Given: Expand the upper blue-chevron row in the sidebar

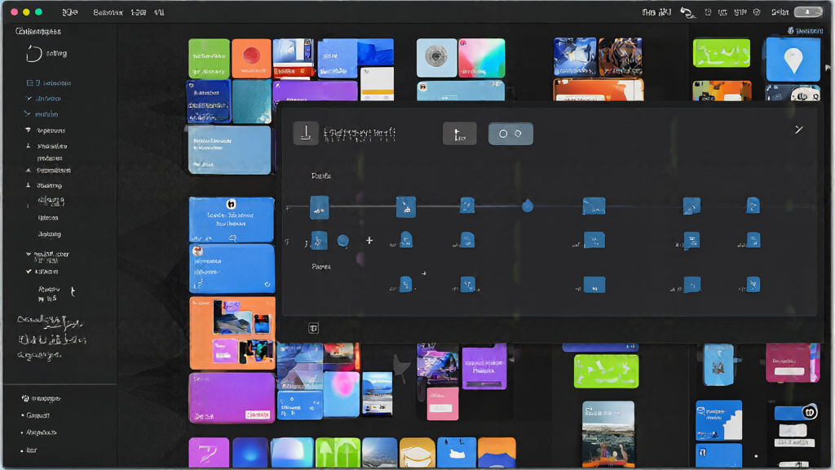Looking at the screenshot, I should (x=43, y=99).
